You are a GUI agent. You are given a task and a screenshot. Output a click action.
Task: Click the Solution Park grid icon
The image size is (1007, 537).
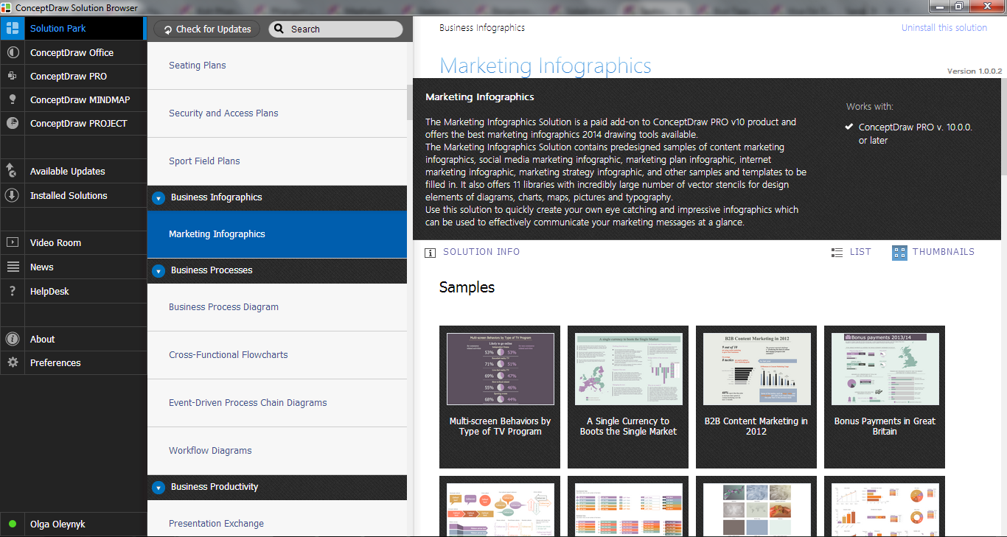point(12,29)
